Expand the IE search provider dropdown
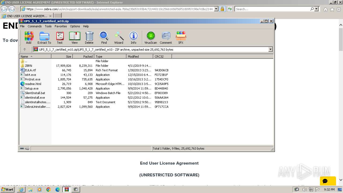The height and width of the screenshot is (193, 343). click(316, 9)
